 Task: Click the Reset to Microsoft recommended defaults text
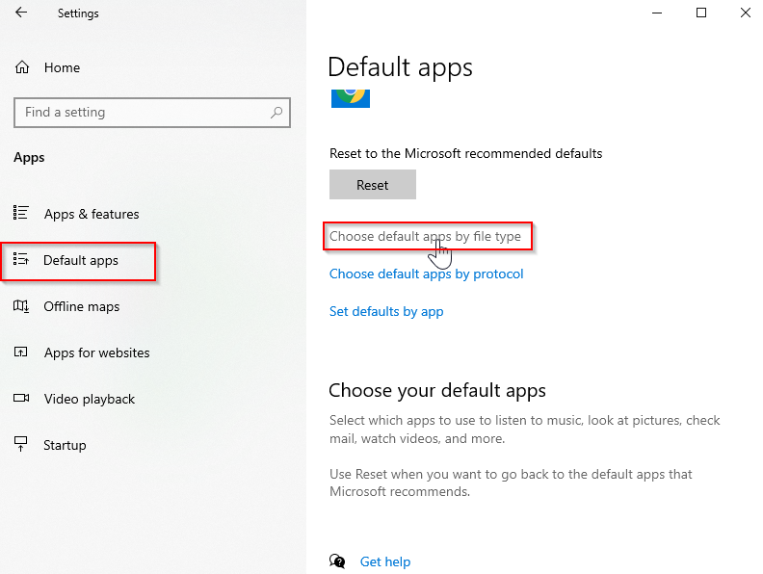(465, 154)
